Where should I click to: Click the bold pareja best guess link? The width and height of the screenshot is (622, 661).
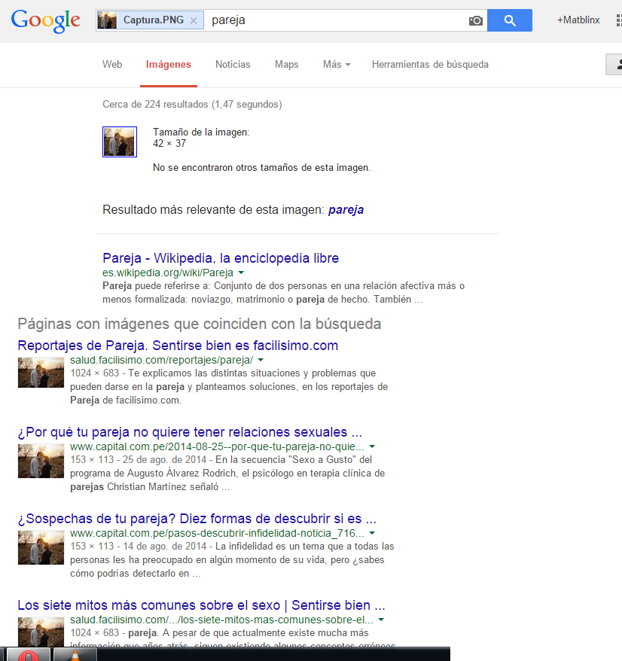[x=346, y=210]
